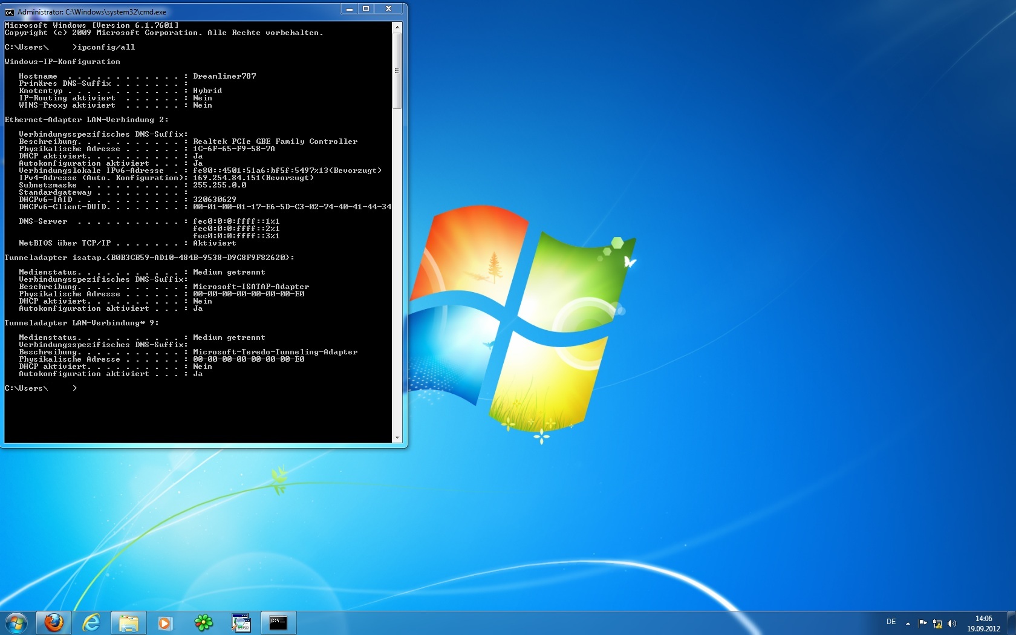
Task: Open Internet Explorer from the taskbar
Action: 91,623
